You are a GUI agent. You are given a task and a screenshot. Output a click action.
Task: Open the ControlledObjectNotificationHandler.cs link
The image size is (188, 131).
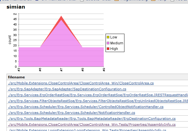(x=86, y=107)
